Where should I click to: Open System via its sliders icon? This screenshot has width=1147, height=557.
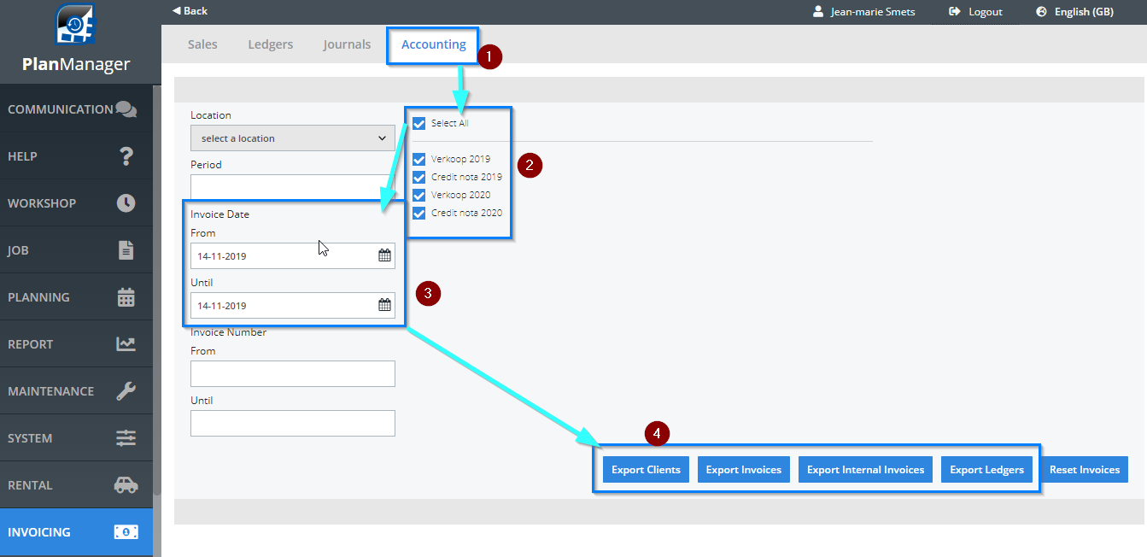[126, 438]
